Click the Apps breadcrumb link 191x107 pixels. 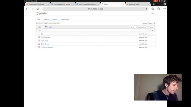tap(50, 27)
